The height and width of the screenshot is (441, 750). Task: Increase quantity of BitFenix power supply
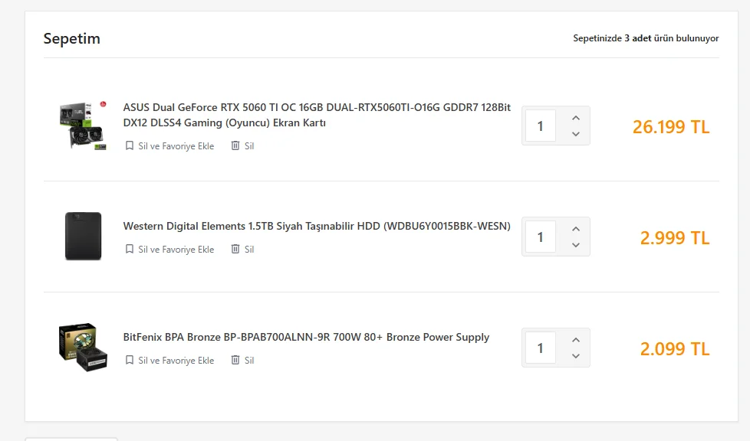(x=576, y=340)
